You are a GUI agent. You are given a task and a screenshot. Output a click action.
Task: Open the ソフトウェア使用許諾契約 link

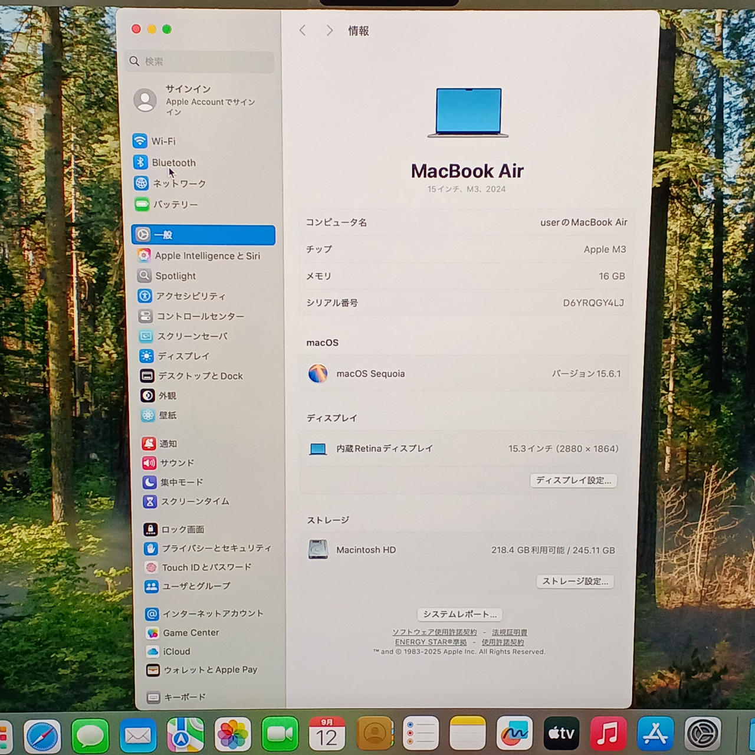tap(434, 632)
